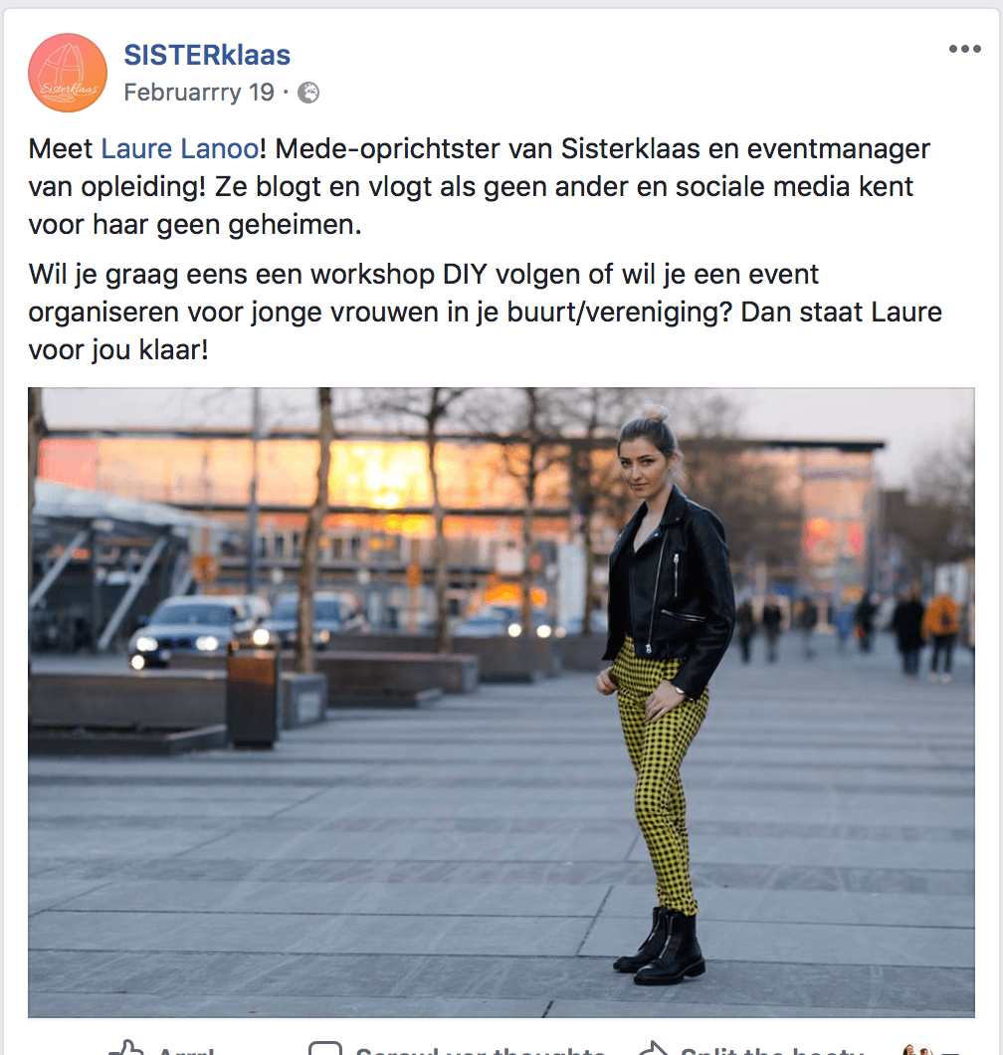Click the 'Meet Laure Lanoo!' intro paragraph
Image resolution: width=1003 pixels, height=1055 pixels.
479,186
